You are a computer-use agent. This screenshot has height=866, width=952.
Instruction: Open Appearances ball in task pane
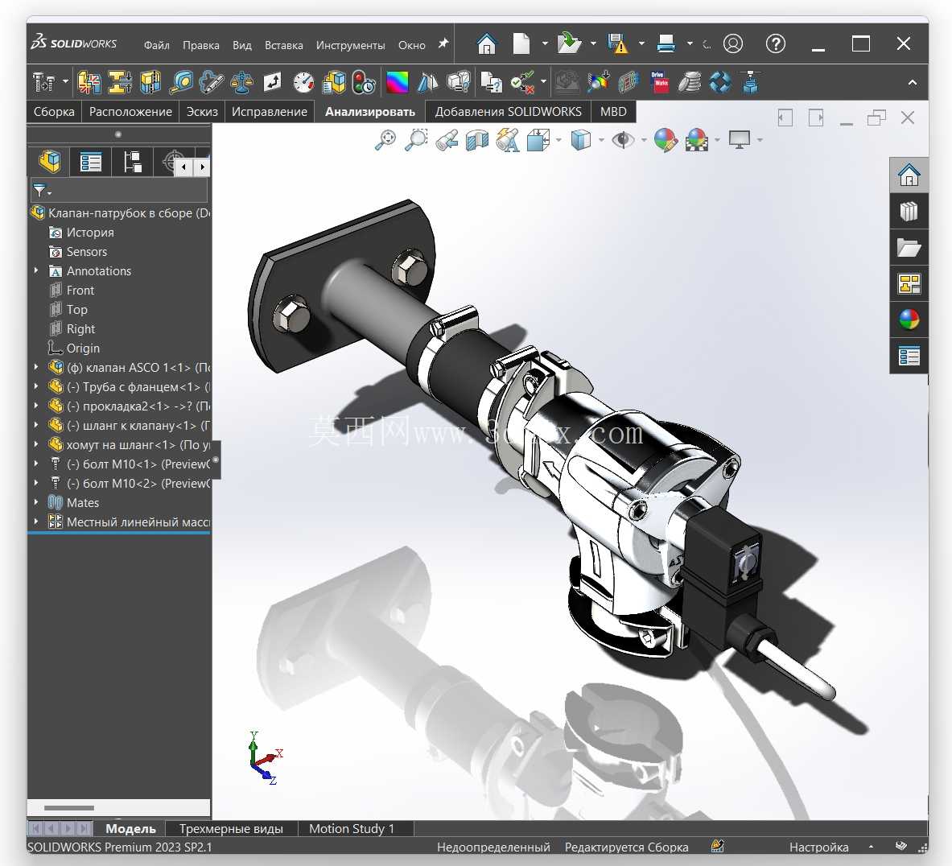[909, 320]
